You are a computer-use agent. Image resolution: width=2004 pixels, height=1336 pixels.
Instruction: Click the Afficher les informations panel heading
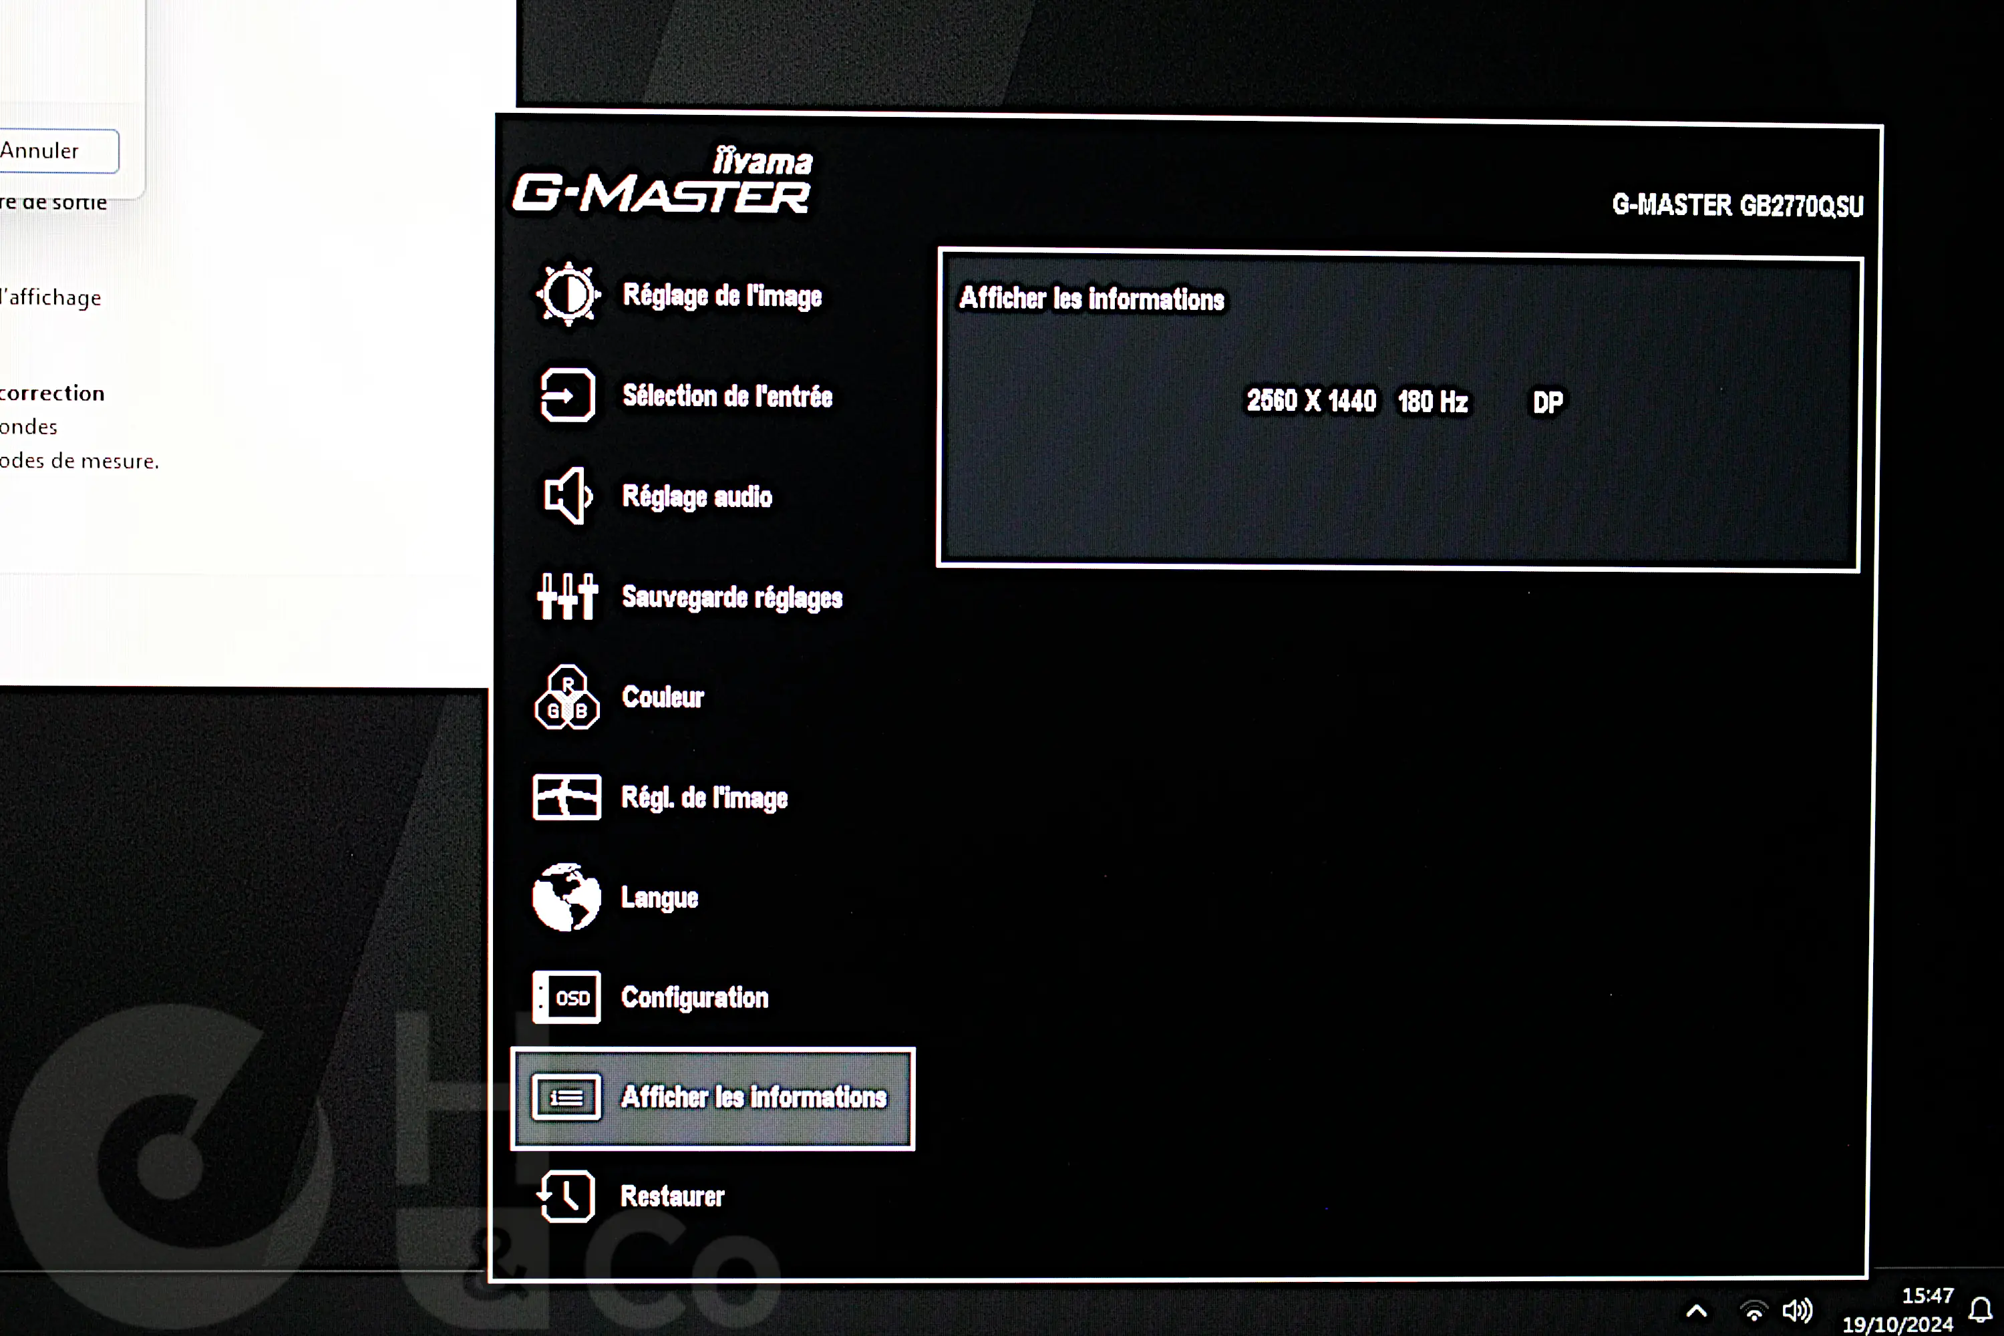pyautogui.click(x=1092, y=298)
